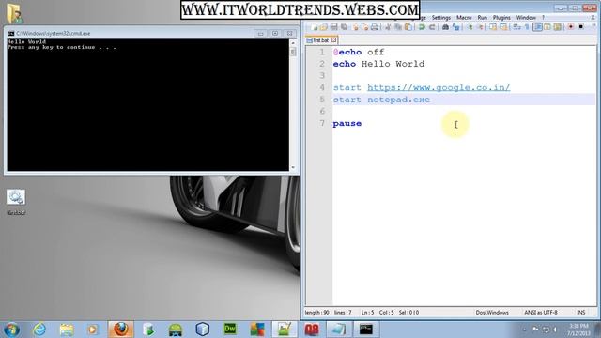Toggle synchronized horizontal scrolling icon

coord(503,27)
